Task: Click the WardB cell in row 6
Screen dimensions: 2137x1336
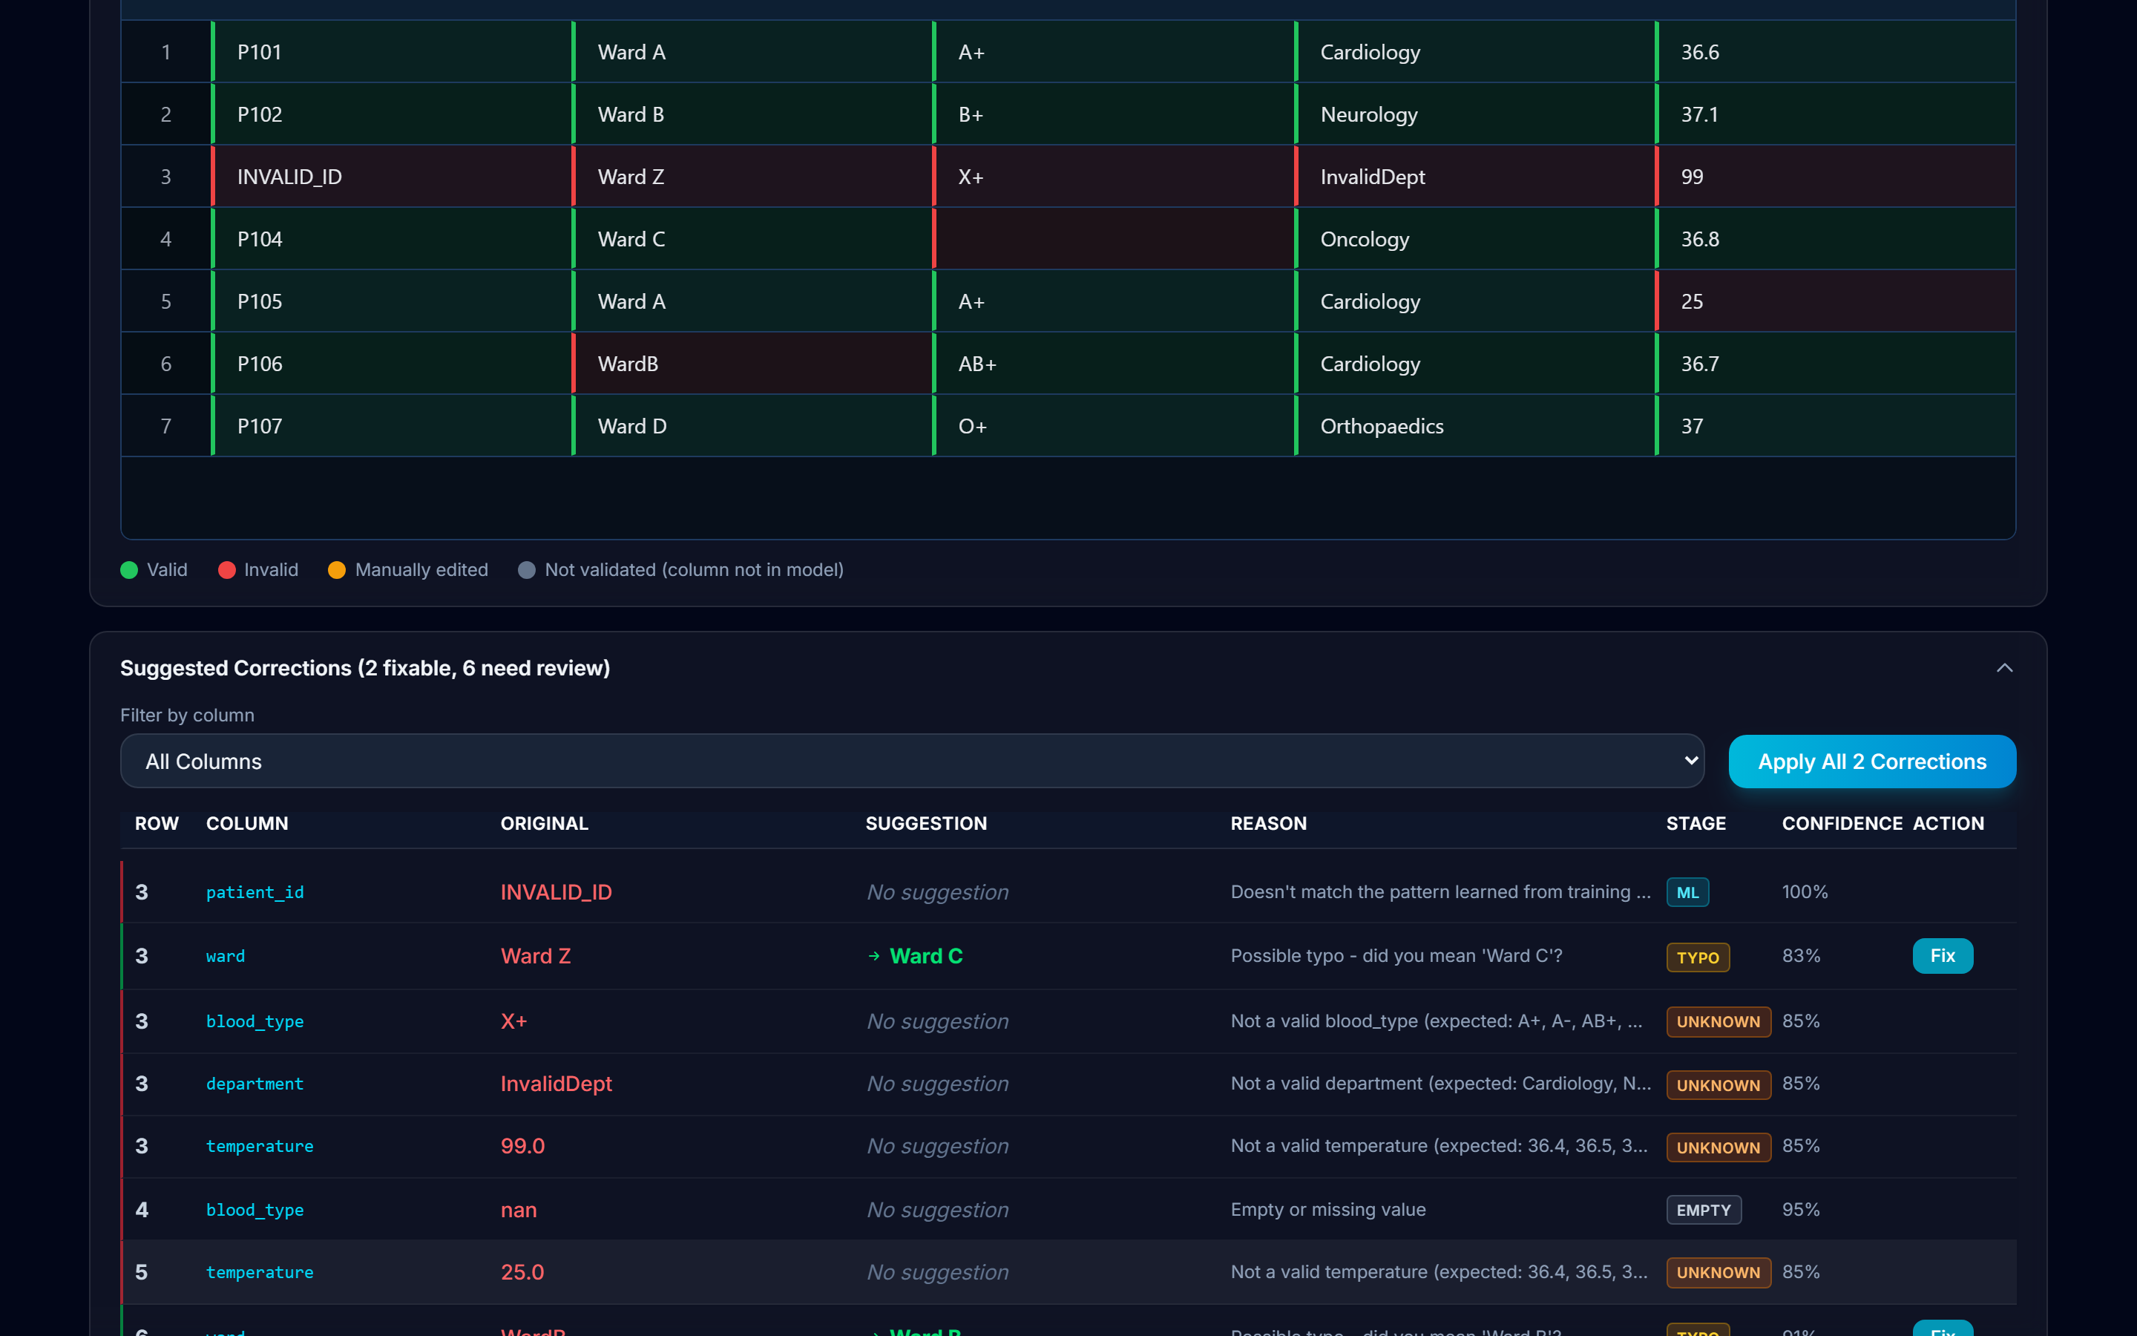Action: click(x=752, y=363)
